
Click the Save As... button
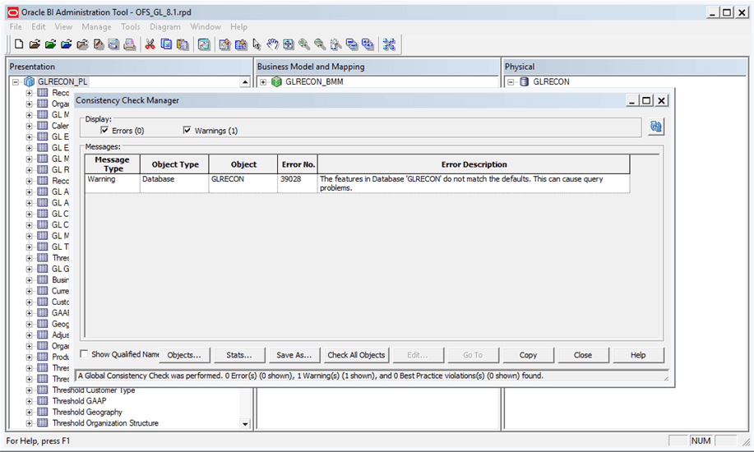294,355
